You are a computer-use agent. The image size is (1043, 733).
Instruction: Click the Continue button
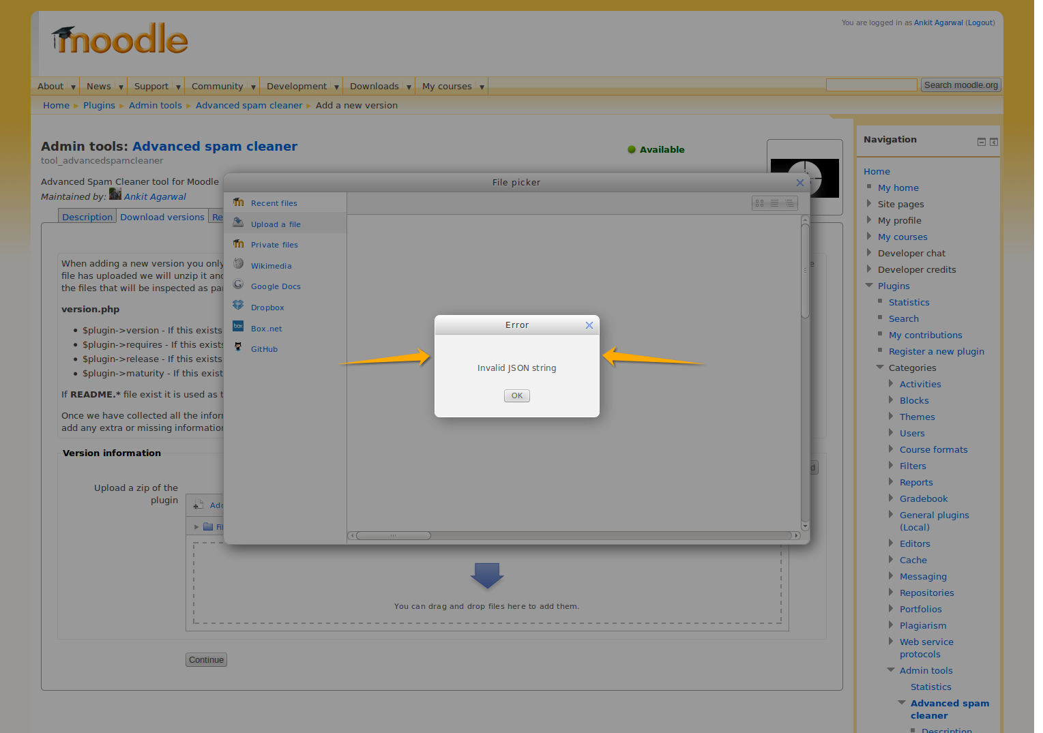(206, 659)
